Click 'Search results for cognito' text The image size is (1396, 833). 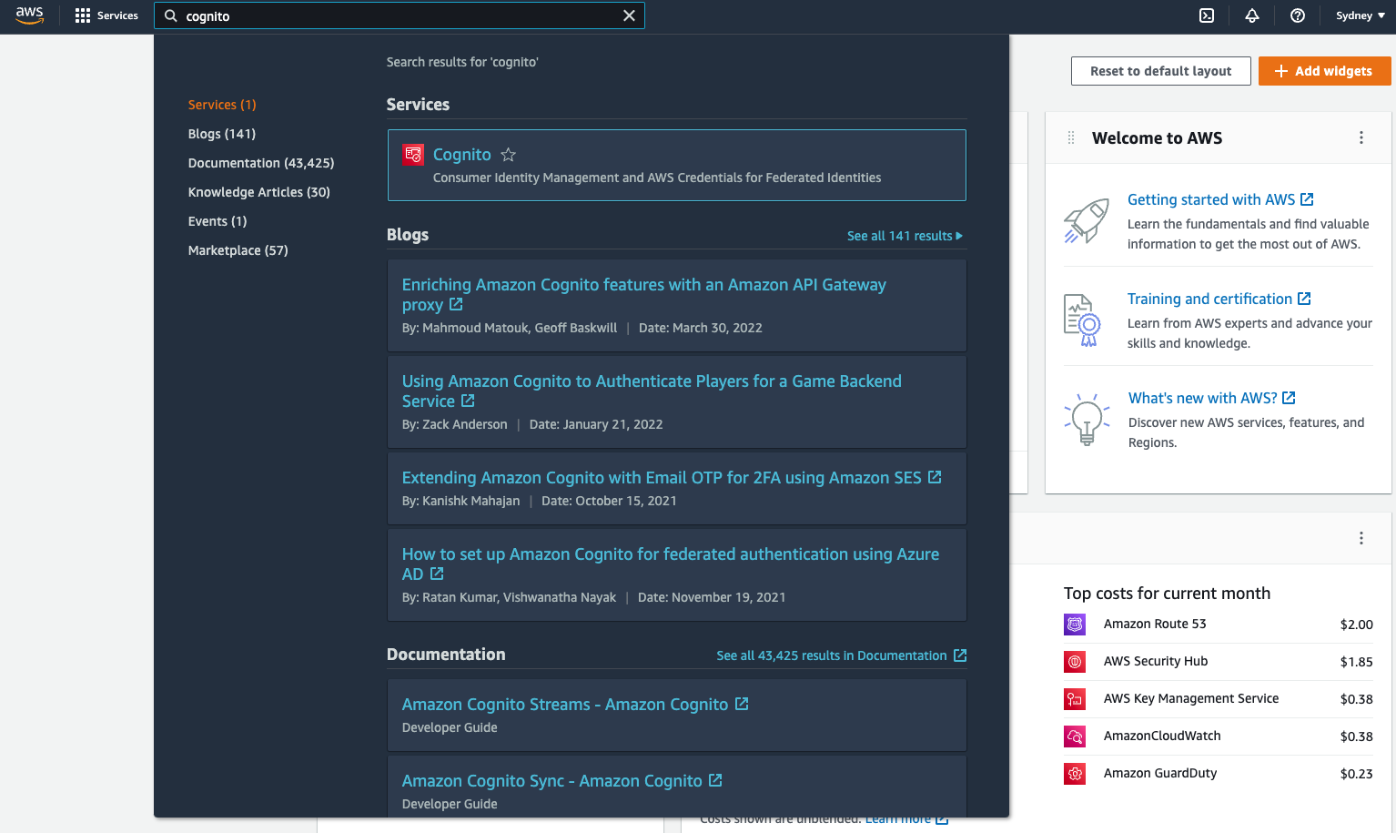coord(462,62)
